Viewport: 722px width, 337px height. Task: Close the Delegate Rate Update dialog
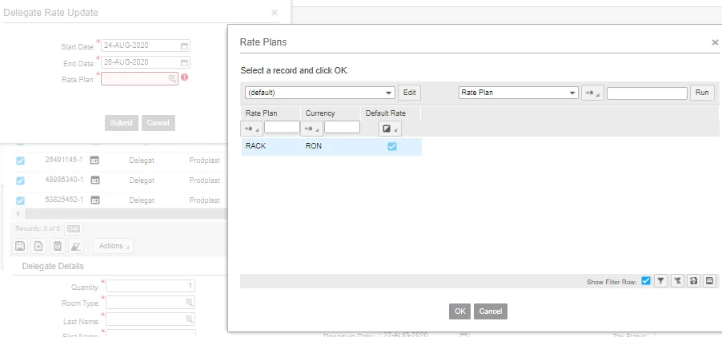(x=275, y=13)
